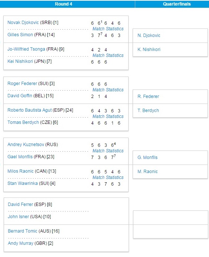View Match Statistics for Tsonga vs Nishikori

coord(108,55)
